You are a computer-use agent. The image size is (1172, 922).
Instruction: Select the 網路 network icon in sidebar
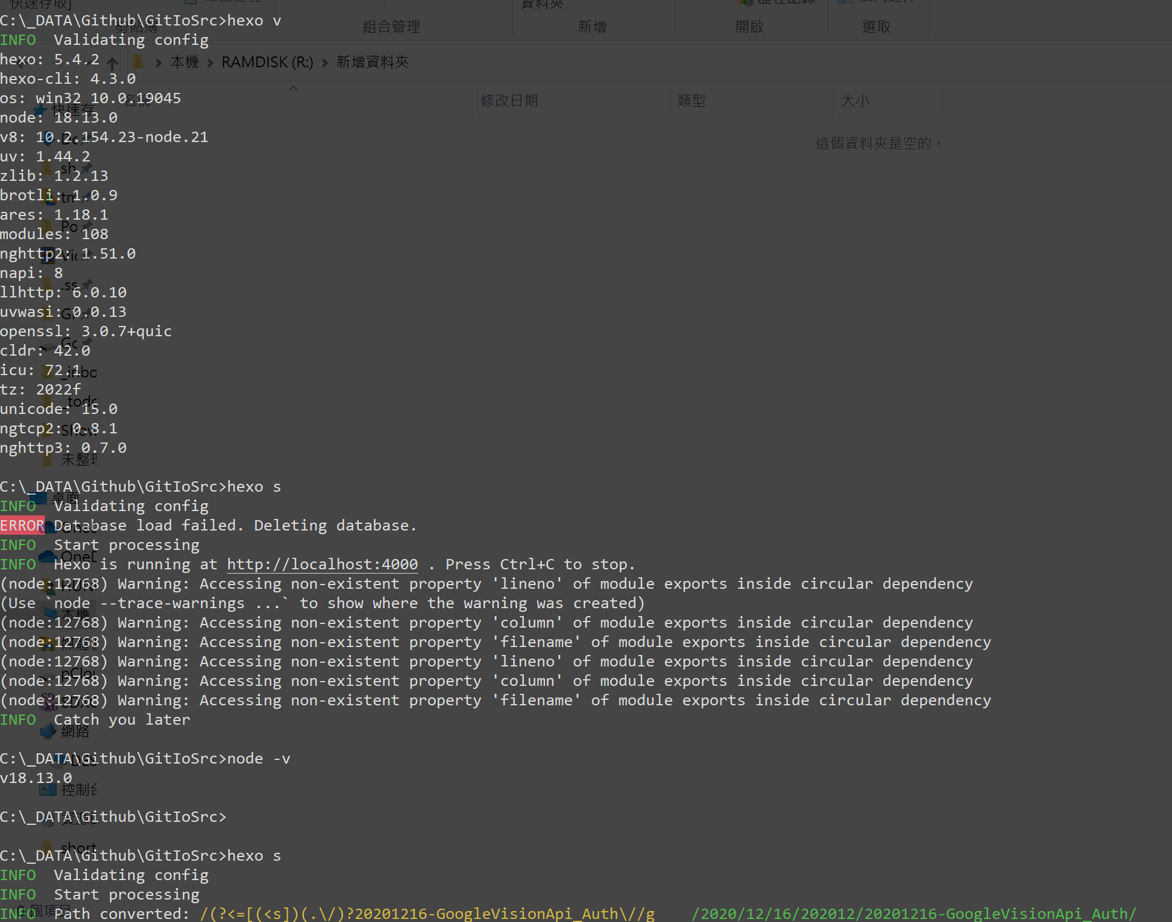click(x=48, y=731)
